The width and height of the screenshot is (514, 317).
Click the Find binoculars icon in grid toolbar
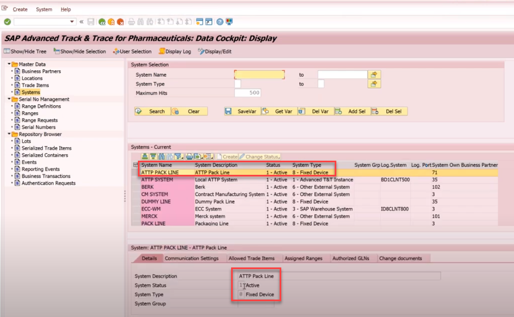(x=161, y=156)
